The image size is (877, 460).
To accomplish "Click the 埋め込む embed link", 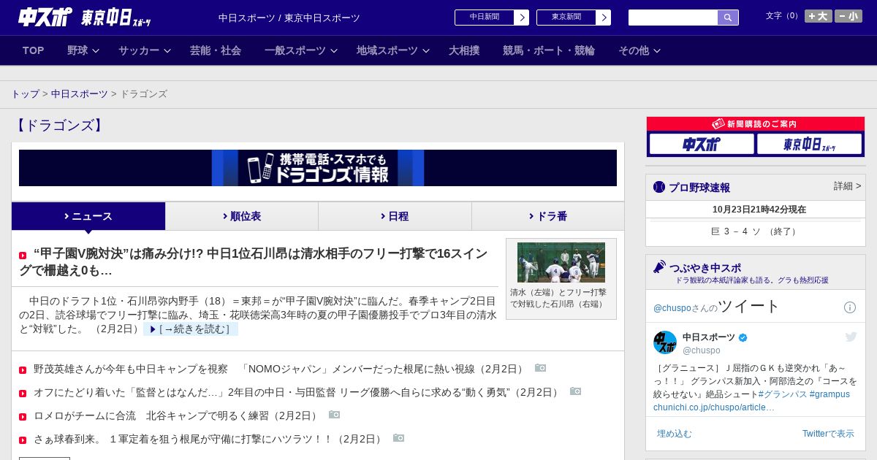I will point(675,434).
